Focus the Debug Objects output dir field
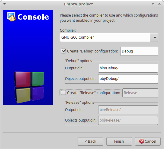Image resolution: width=164 pixels, height=149 pixels. pos(128,79)
